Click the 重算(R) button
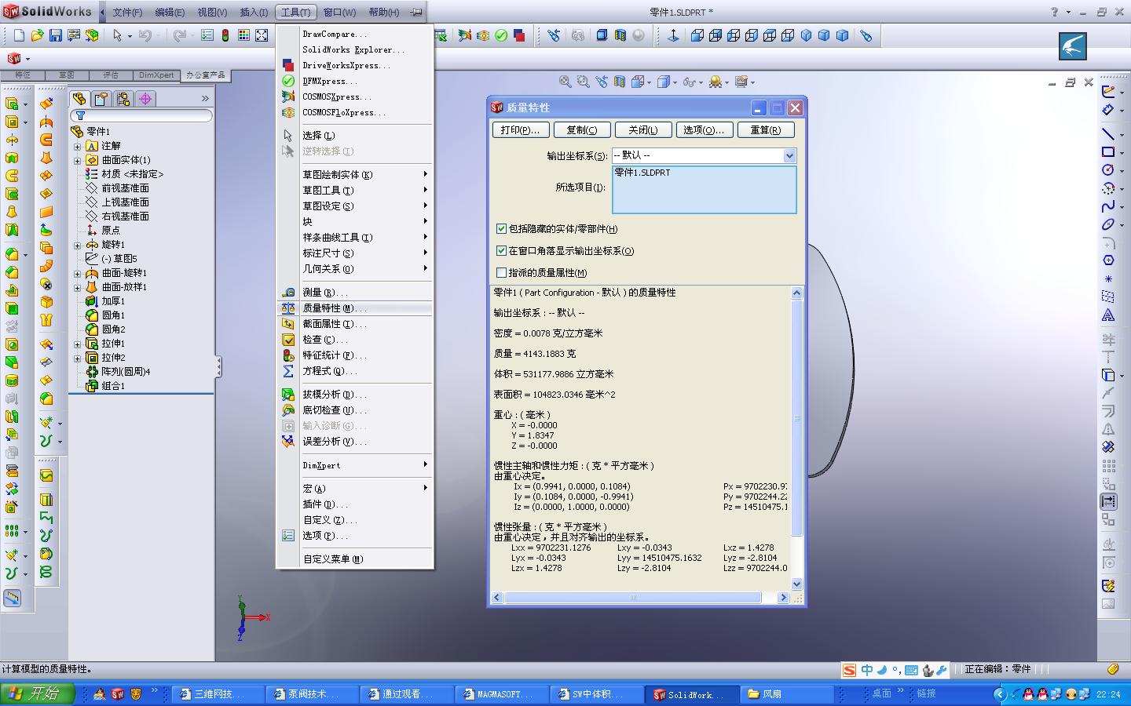This screenshot has height=706, width=1131. (766, 130)
